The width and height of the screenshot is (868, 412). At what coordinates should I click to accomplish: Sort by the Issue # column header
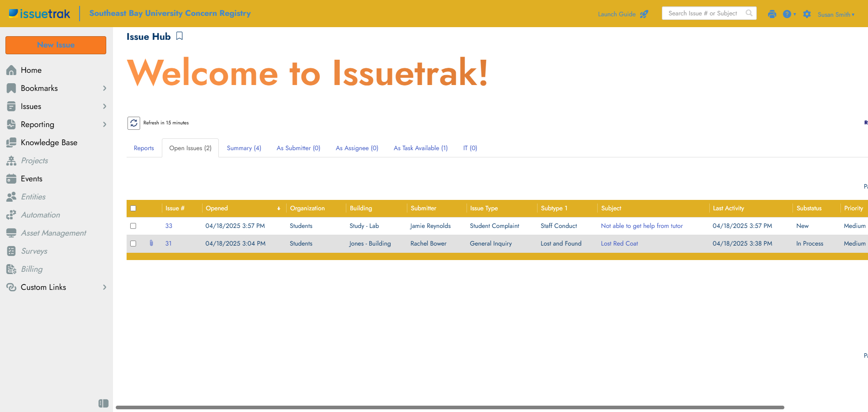[175, 208]
